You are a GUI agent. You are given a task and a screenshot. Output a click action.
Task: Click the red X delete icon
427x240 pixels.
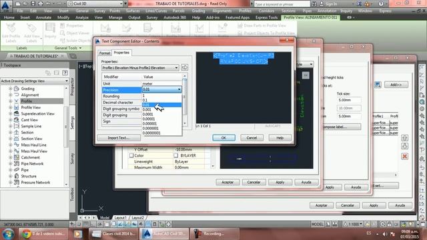point(405,157)
